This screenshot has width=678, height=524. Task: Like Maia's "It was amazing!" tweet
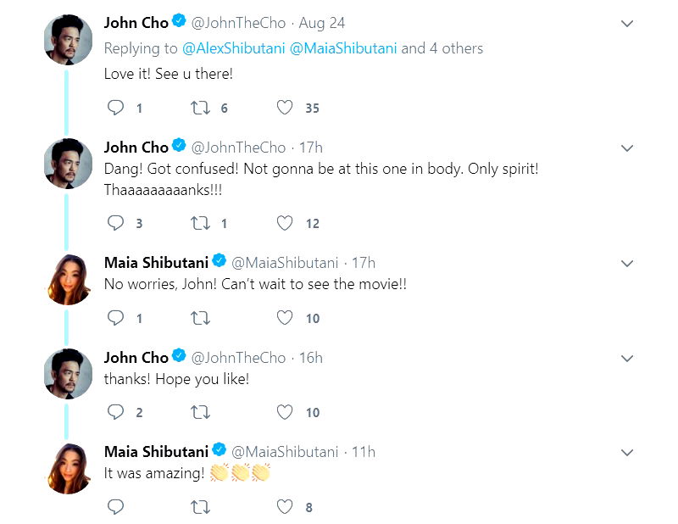click(285, 507)
